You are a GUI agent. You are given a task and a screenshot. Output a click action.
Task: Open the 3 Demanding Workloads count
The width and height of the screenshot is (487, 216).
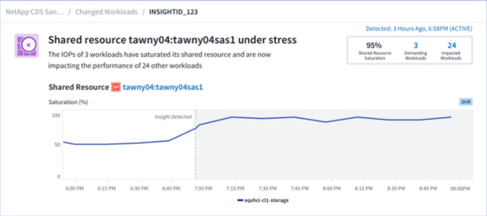click(x=415, y=46)
